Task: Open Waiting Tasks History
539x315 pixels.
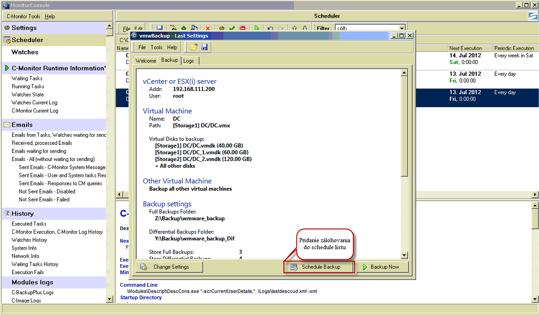Action: point(35,264)
